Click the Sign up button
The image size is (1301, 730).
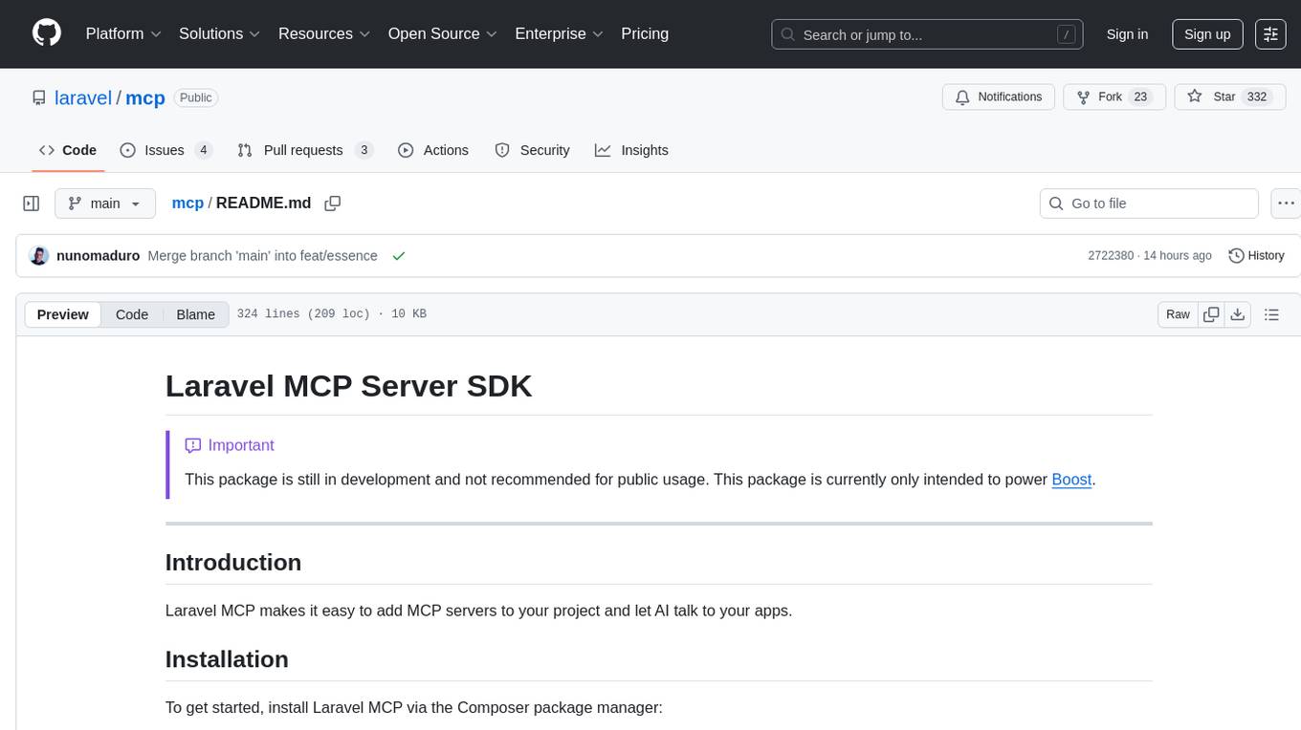point(1207,33)
